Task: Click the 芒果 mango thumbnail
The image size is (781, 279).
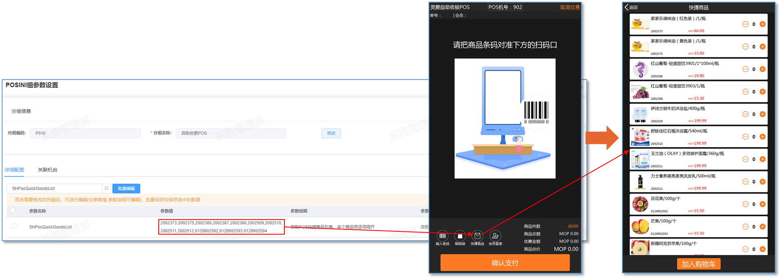Action: tap(640, 227)
